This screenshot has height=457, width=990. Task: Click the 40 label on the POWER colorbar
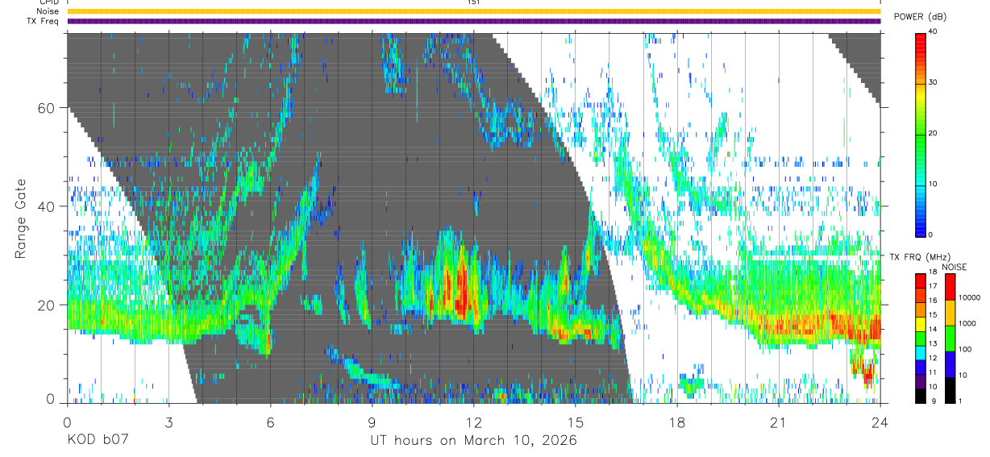pos(933,31)
